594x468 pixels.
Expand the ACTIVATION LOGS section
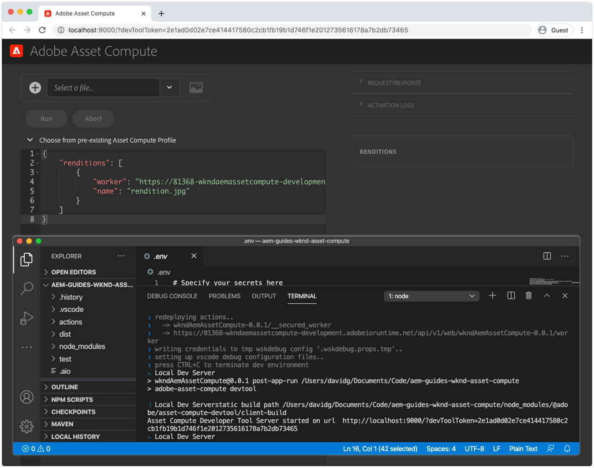[391, 105]
